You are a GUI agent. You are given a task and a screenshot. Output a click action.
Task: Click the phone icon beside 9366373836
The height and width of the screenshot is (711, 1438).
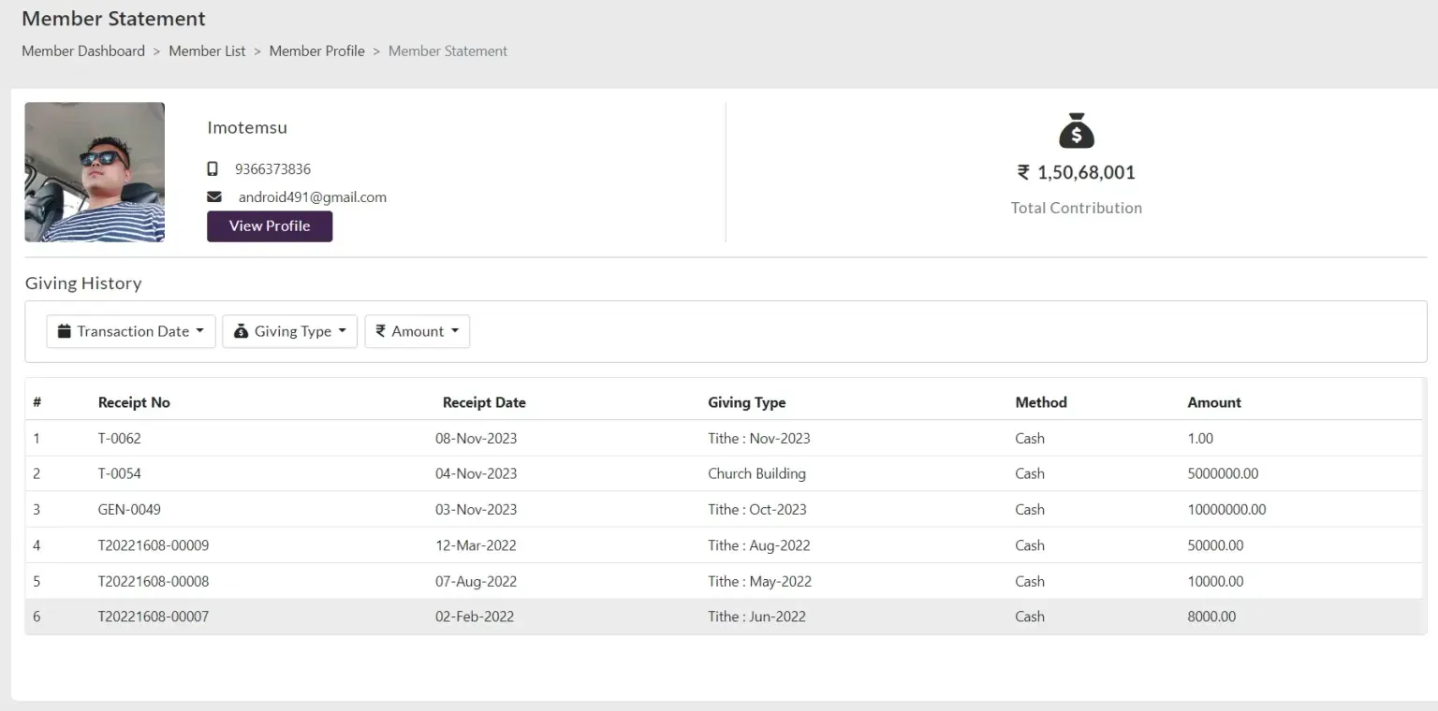pos(213,169)
